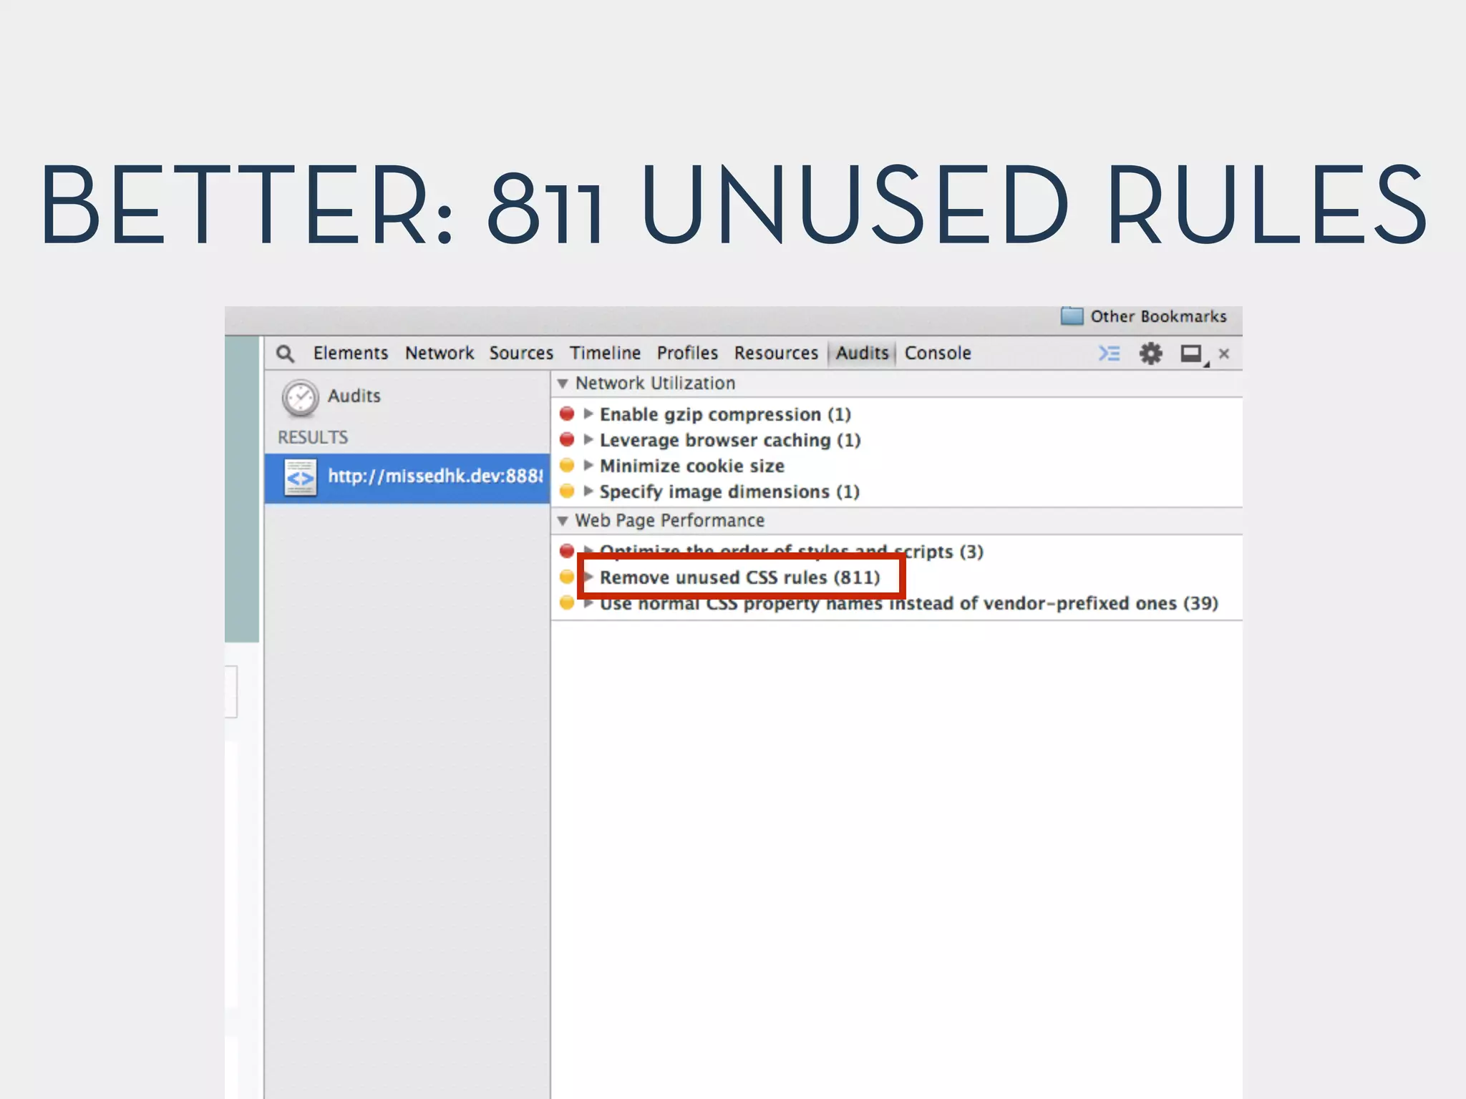This screenshot has width=1466, height=1099.
Task: Show the console drawer icon
Action: [1109, 353]
